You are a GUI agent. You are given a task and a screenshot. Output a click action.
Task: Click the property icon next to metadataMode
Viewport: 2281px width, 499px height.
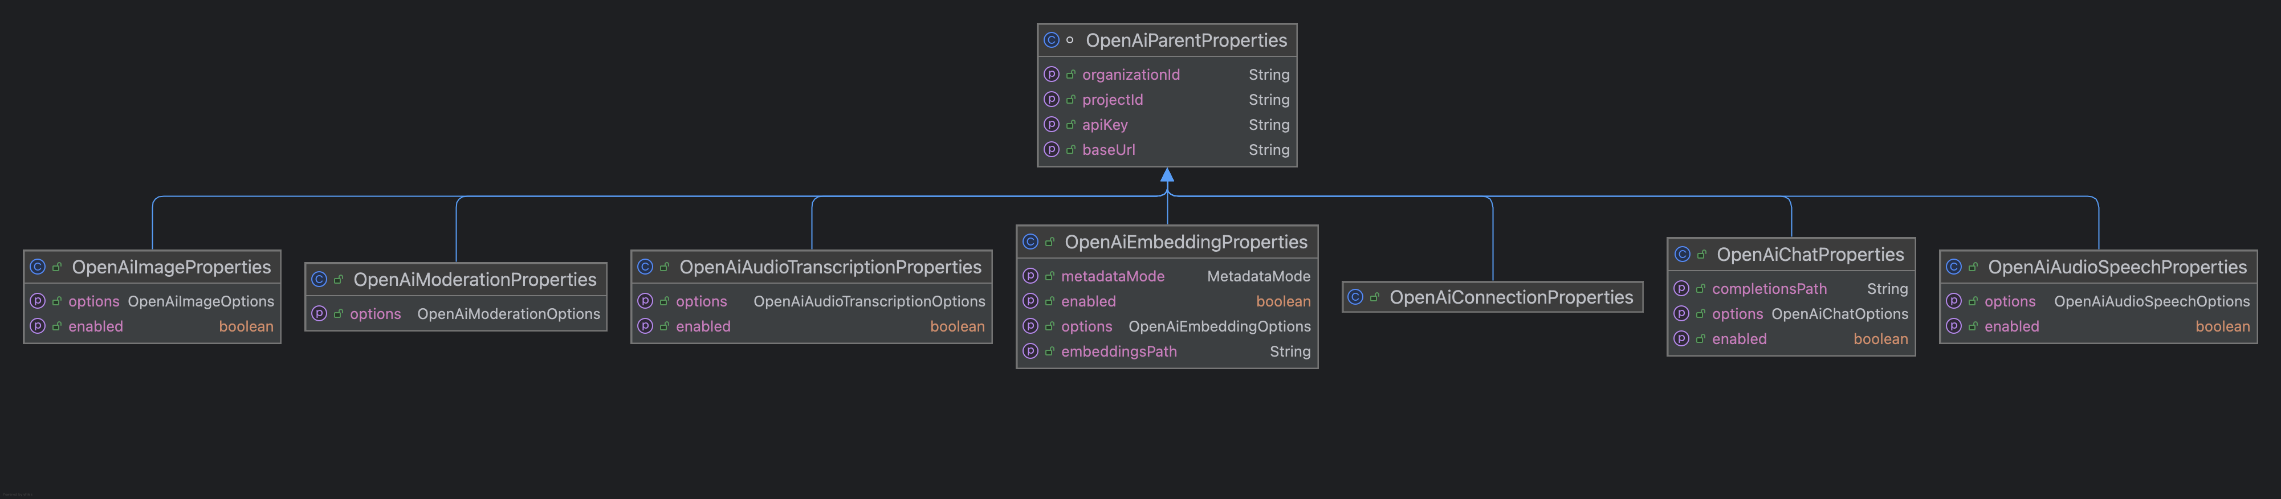point(1030,276)
